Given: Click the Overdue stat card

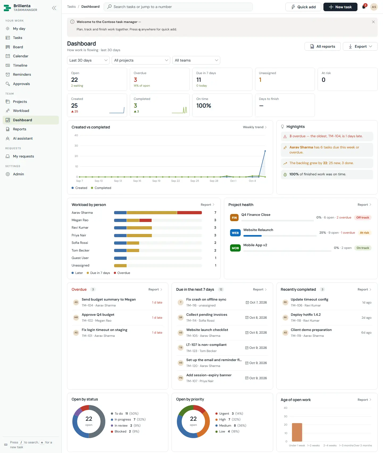Looking at the screenshot, I should click(x=160, y=79).
